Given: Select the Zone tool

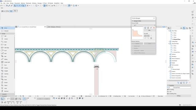Looking at the screenshot, I should 7,77.
